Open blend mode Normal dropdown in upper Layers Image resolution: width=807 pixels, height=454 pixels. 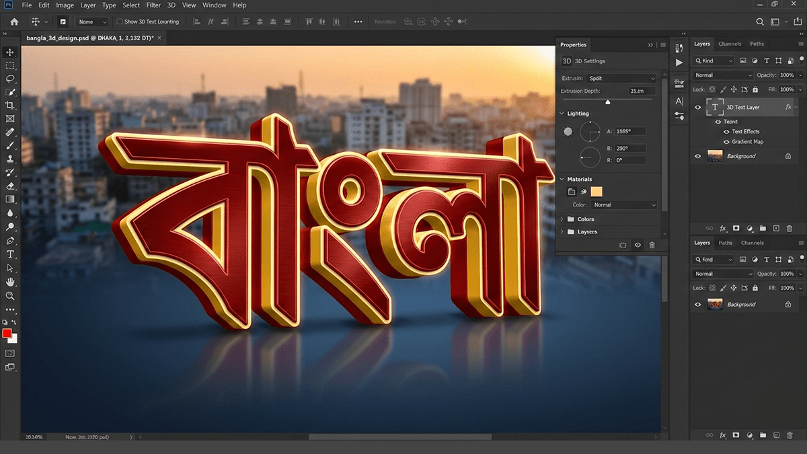(724, 75)
